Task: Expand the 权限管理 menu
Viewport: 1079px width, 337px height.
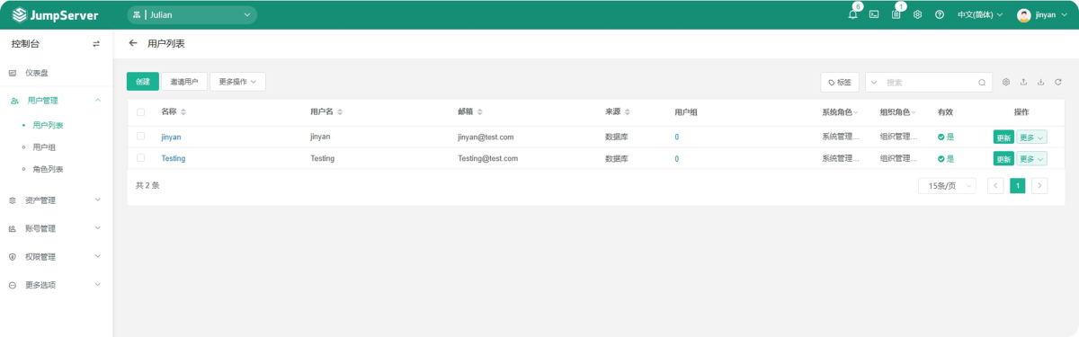Action: point(56,257)
